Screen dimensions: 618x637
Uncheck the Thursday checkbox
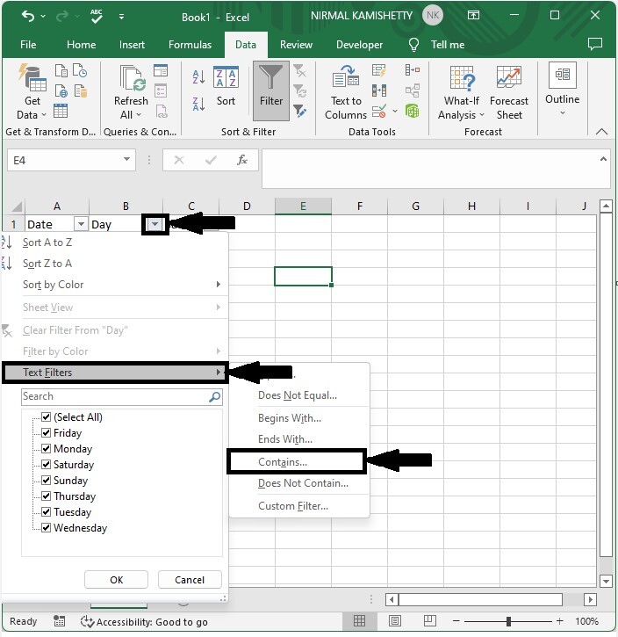47,496
